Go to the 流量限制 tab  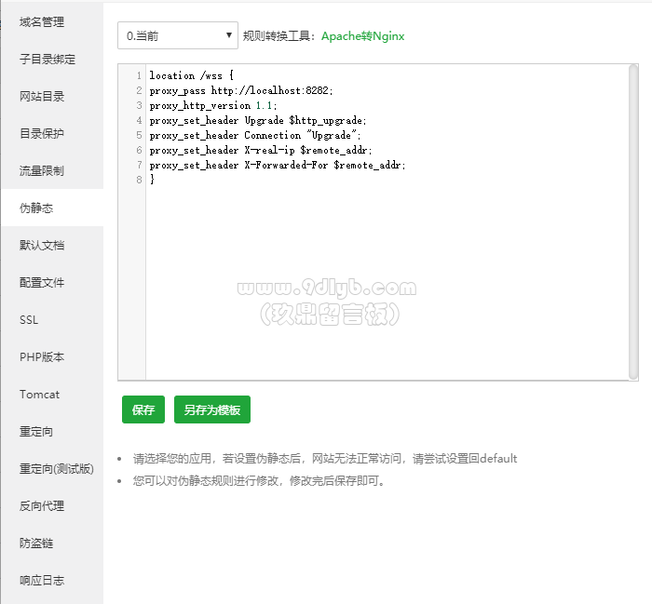click(x=52, y=170)
